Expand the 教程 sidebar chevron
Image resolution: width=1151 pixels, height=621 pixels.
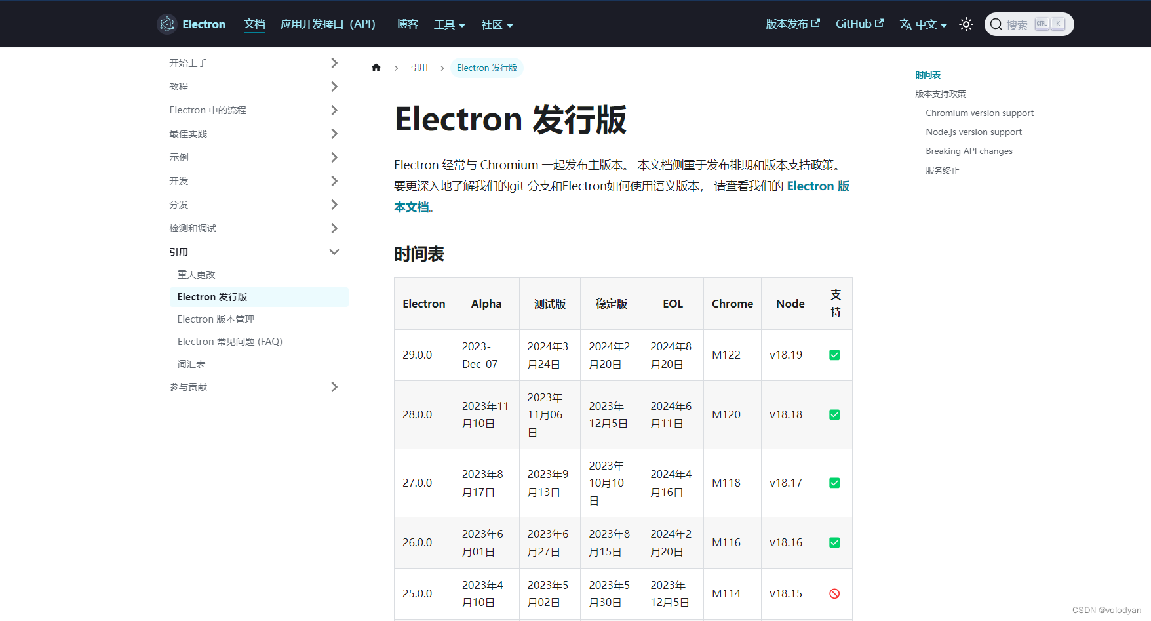[x=334, y=87]
